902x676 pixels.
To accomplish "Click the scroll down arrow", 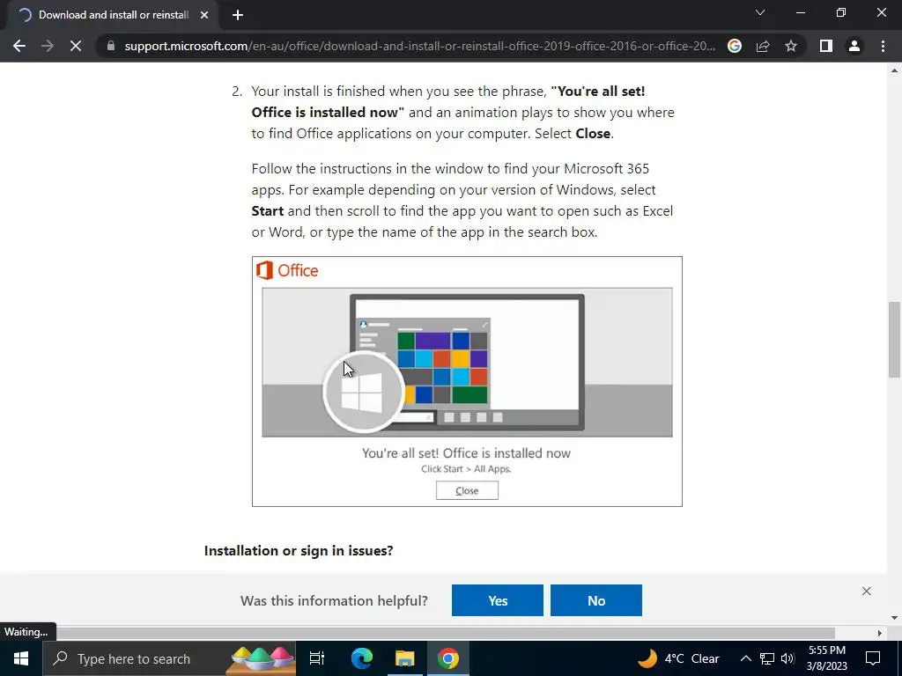I will click(x=894, y=618).
